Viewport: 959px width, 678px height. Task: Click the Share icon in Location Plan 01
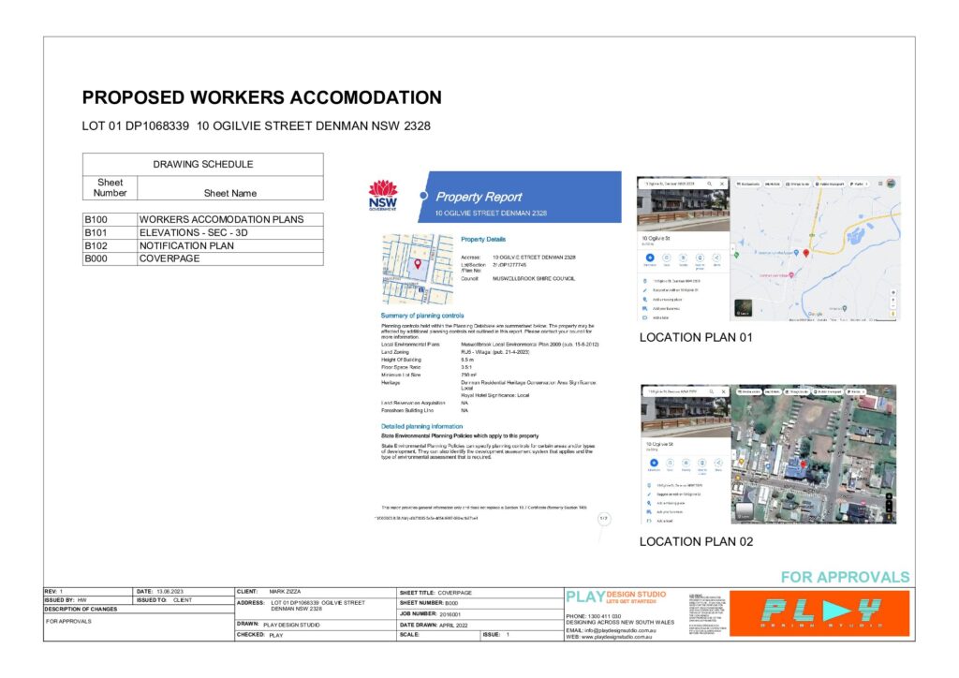click(x=716, y=258)
